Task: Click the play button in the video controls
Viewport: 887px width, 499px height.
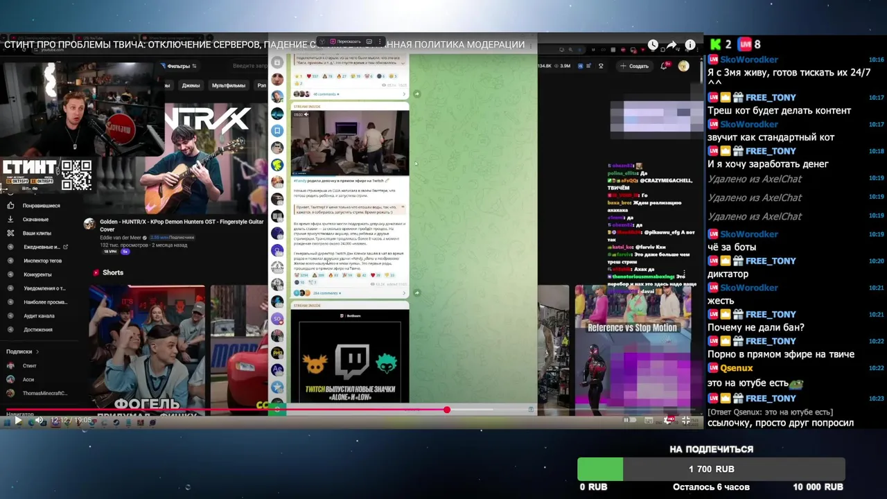Action: (18, 420)
